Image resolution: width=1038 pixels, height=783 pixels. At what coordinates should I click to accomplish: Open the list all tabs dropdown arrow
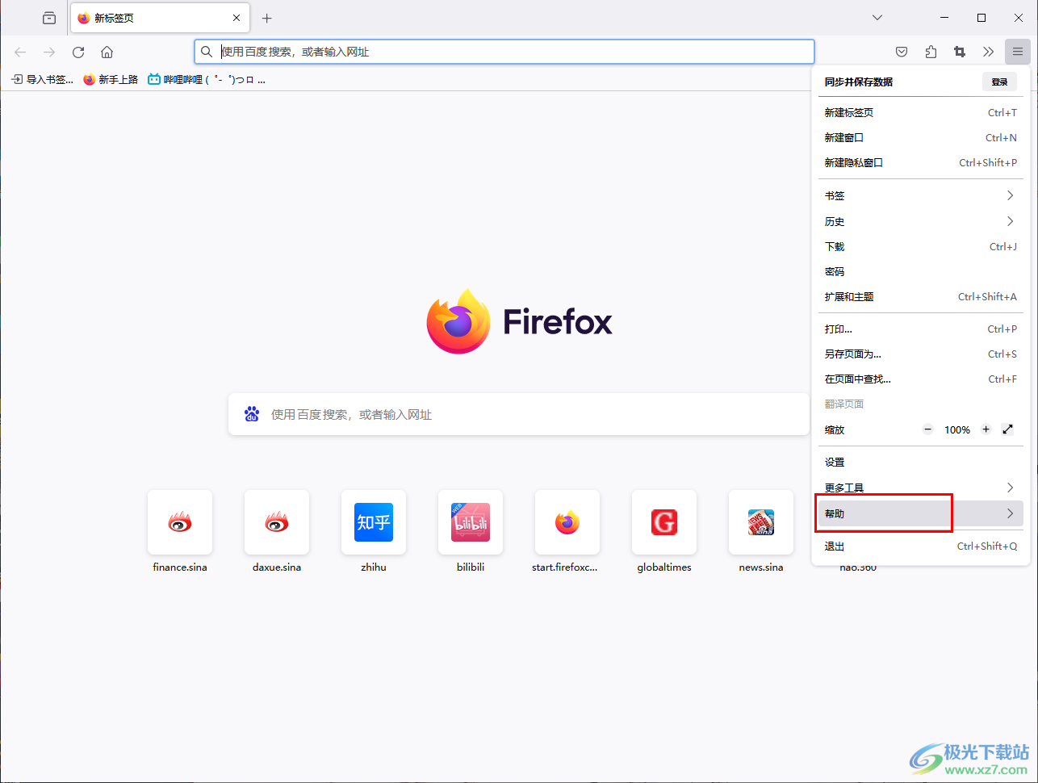click(877, 18)
